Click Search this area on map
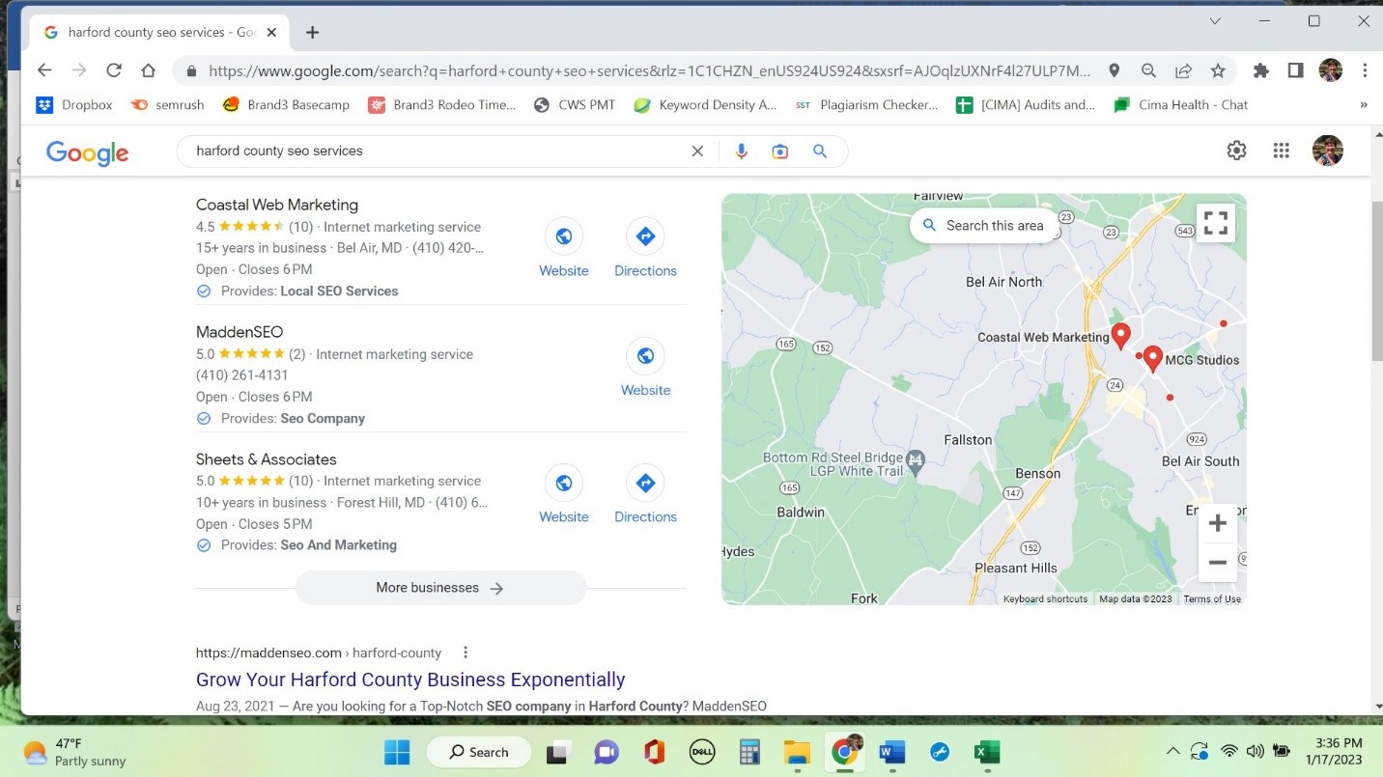 tap(984, 225)
